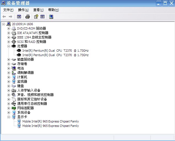
Task: Collapse the 显示卡 node
Action: pyautogui.click(x=9, y=117)
